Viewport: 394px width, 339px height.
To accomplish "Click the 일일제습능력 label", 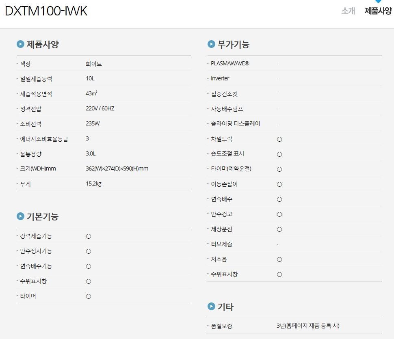I will click(36, 79).
